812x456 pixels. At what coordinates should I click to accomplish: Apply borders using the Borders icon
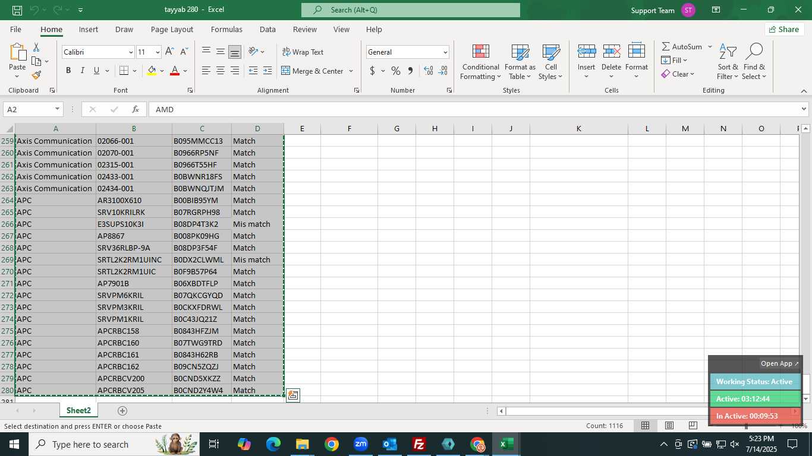[x=124, y=71]
